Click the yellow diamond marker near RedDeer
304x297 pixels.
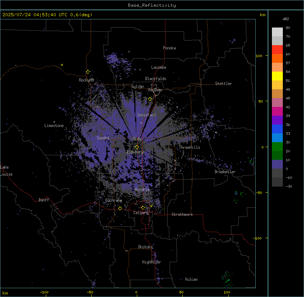coord(150,99)
